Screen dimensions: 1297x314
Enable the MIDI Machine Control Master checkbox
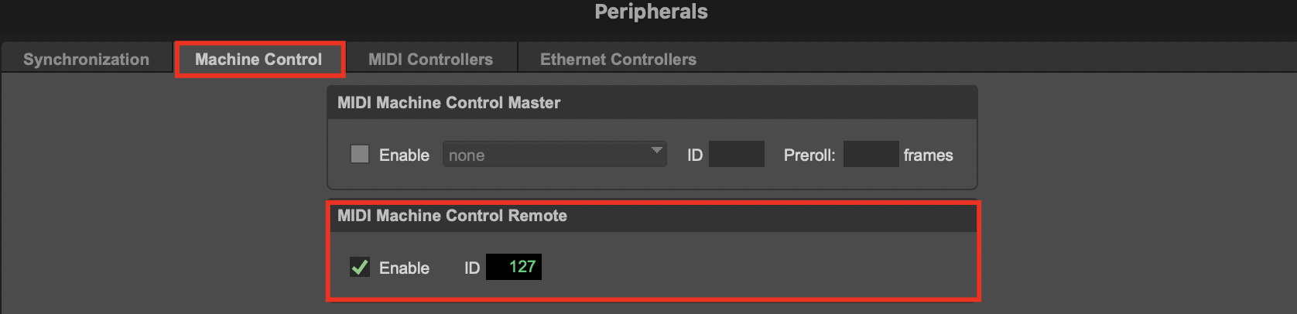(x=360, y=154)
